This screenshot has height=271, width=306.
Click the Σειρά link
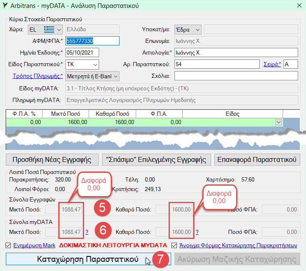(x=272, y=64)
